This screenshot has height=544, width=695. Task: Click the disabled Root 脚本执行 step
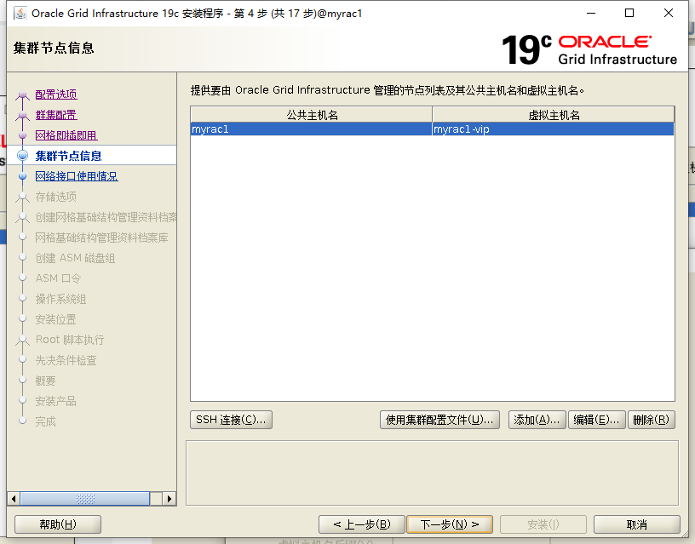pyautogui.click(x=70, y=340)
